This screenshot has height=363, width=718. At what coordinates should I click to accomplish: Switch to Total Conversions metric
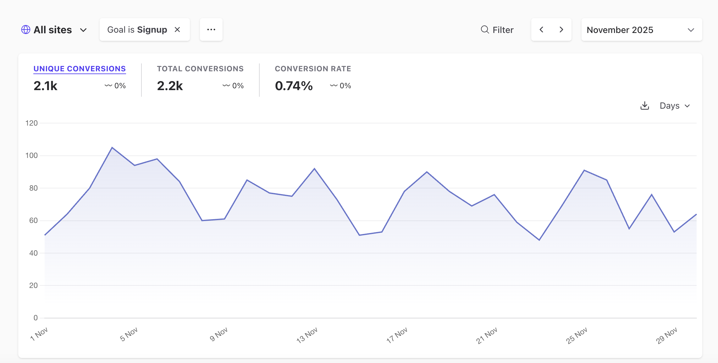click(200, 69)
